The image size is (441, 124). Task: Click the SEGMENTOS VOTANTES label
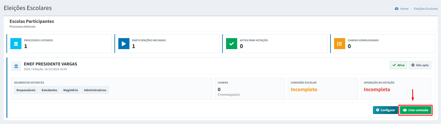[29, 83]
